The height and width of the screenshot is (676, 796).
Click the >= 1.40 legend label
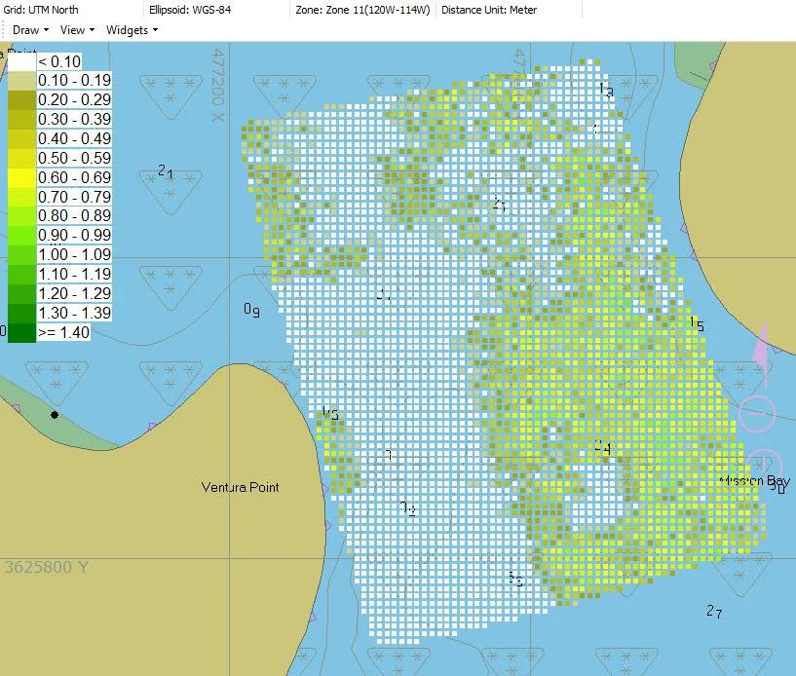63,332
